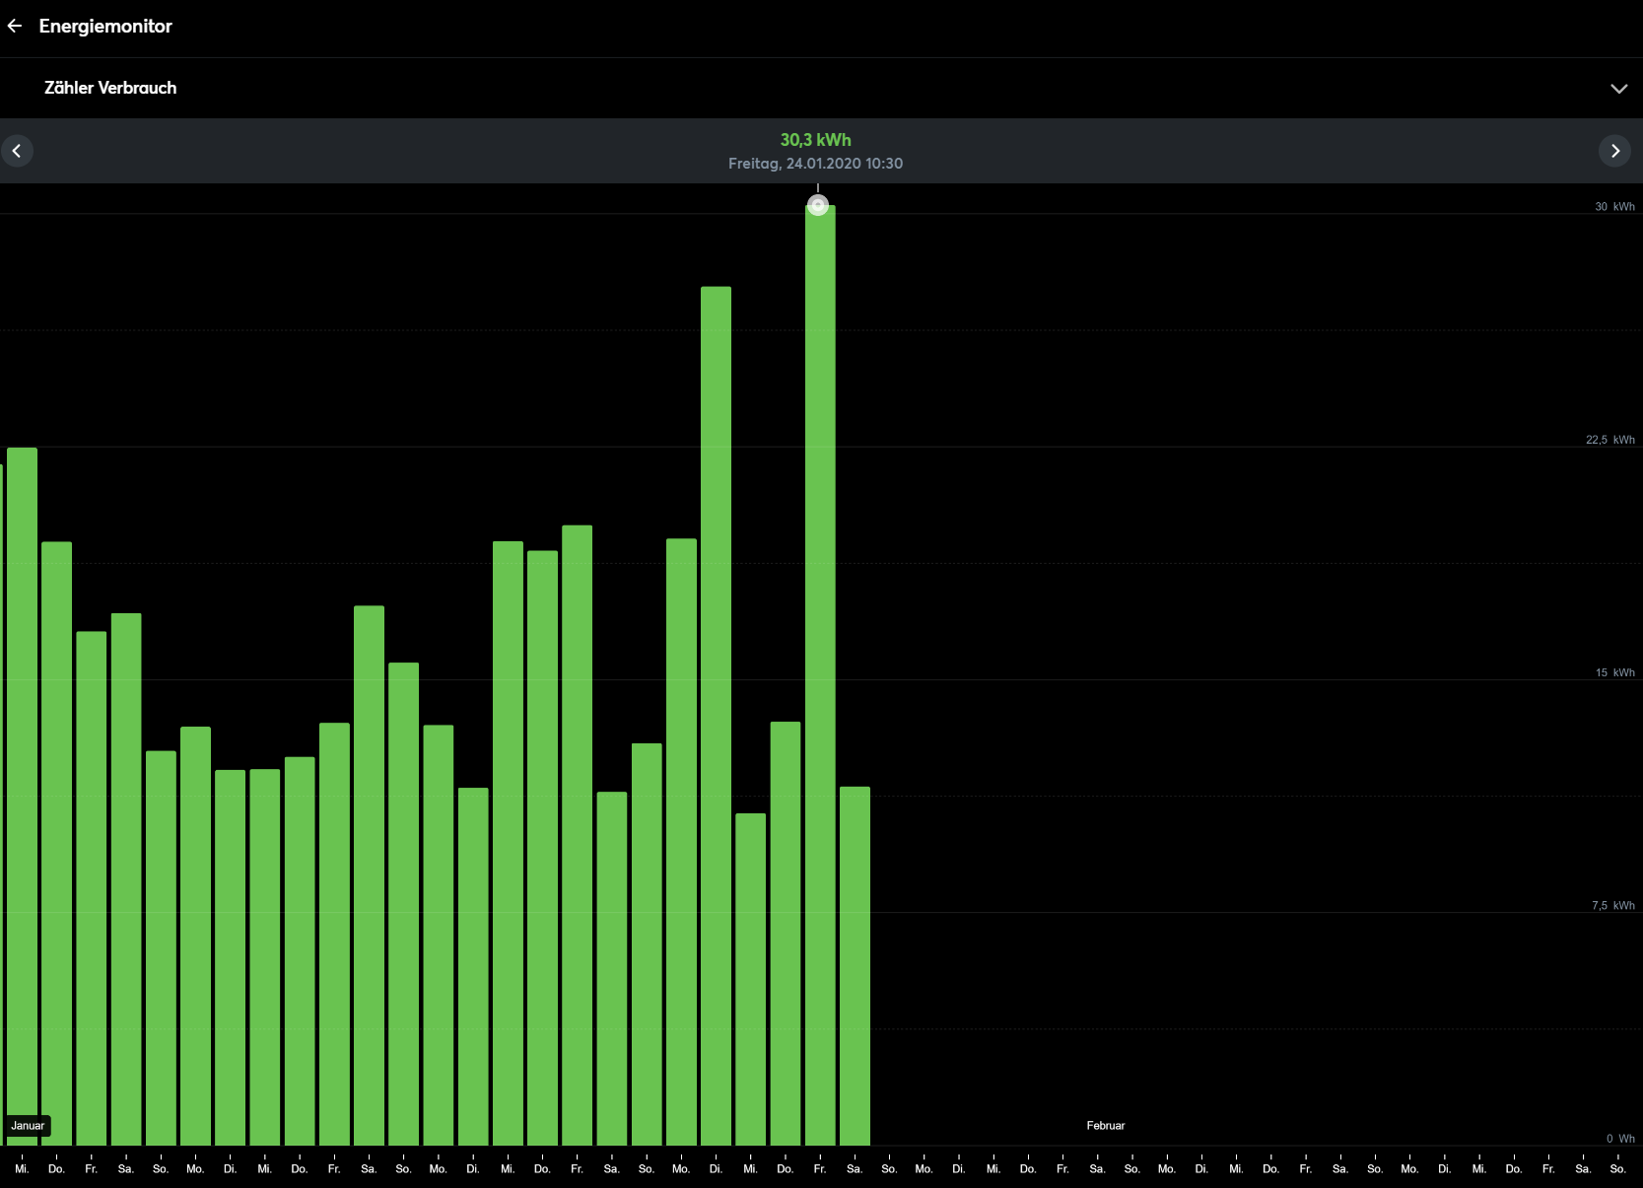The width and height of the screenshot is (1643, 1188).
Task: Select the 30 kWh axis label
Action: [x=1614, y=207]
